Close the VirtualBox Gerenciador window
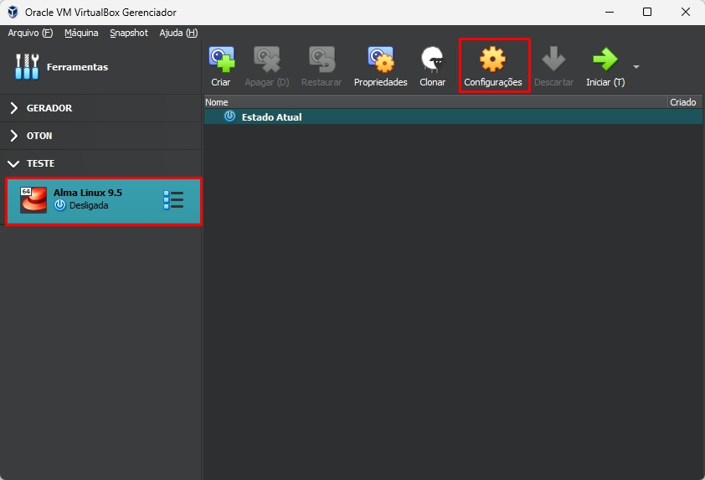 (685, 12)
